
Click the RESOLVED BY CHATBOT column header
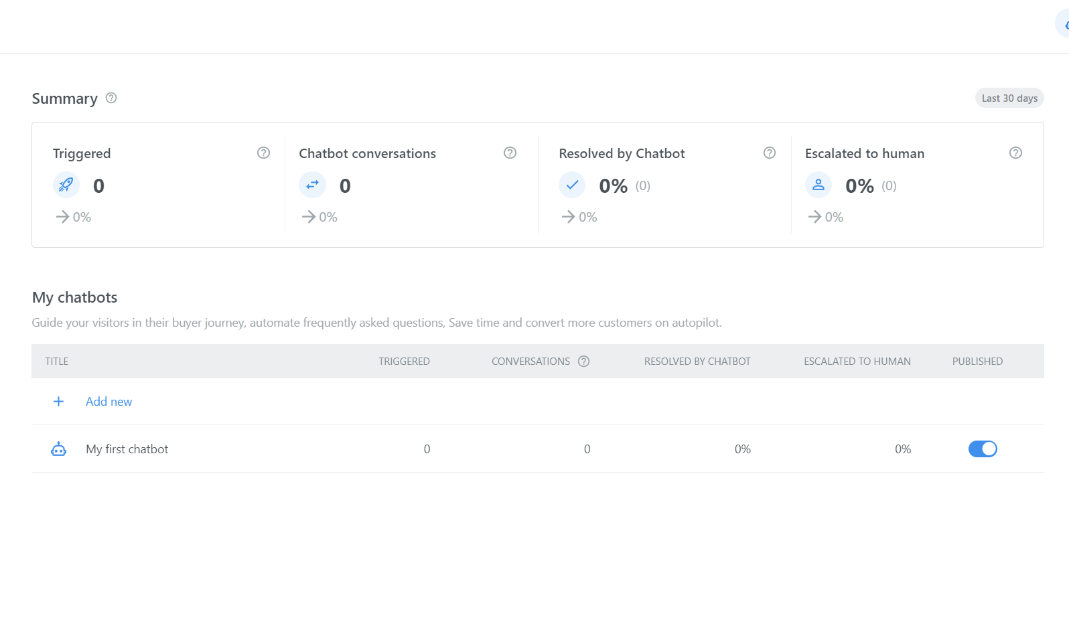697,362
